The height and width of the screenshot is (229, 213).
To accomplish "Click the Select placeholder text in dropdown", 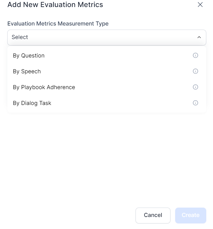I will (20, 37).
